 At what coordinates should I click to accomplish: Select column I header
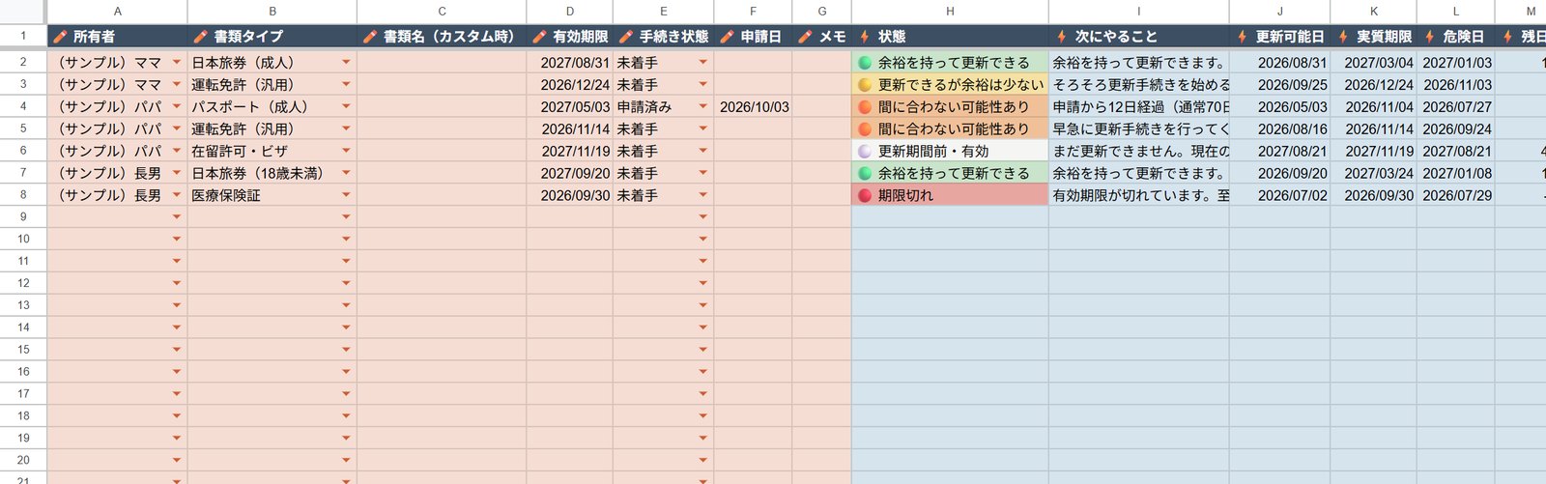(1139, 12)
